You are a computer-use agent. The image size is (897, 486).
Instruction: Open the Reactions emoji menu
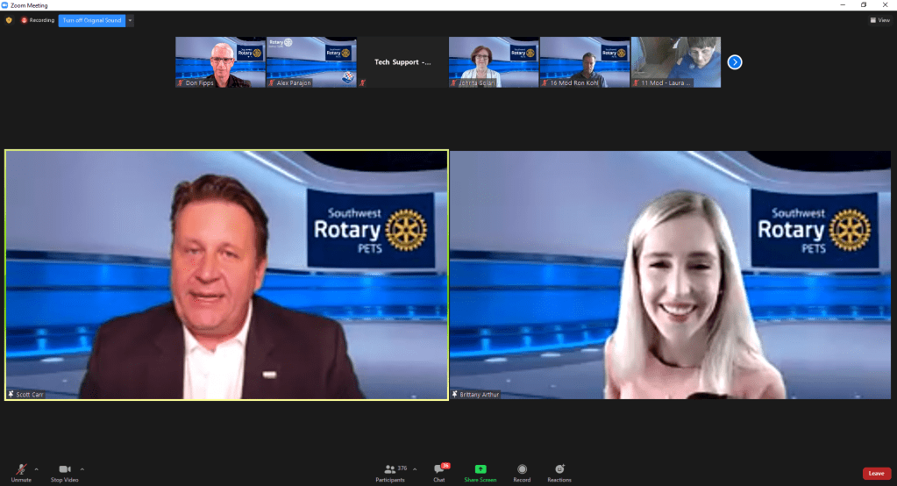(x=559, y=469)
